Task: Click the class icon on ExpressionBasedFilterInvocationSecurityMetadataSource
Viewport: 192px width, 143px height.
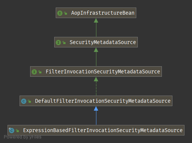Action: [12, 130]
